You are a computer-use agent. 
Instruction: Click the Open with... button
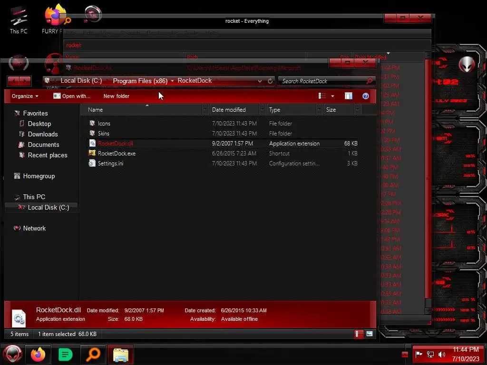[72, 96]
